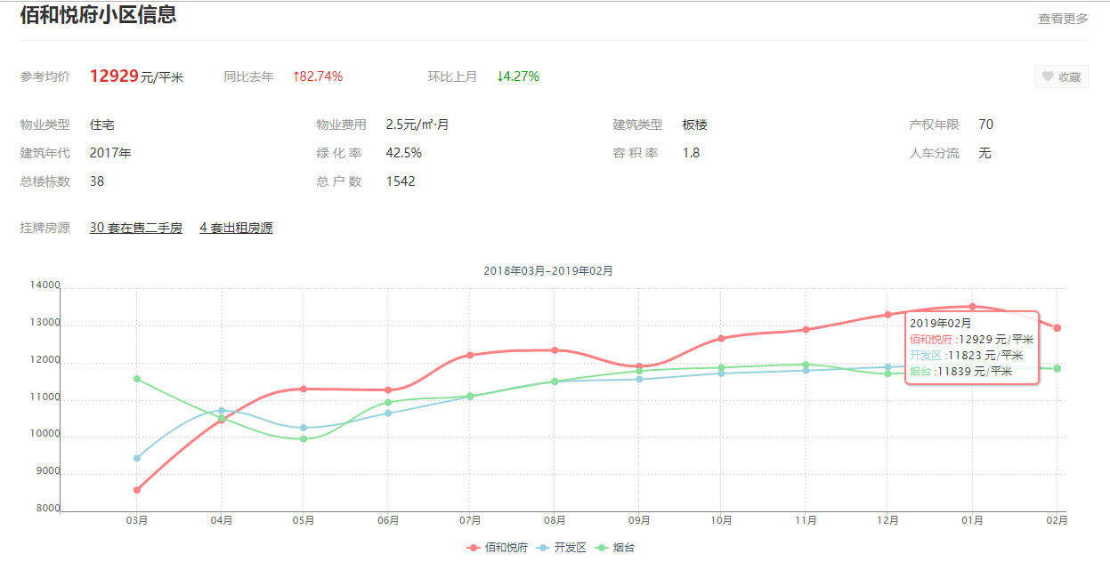Image resolution: width=1110 pixels, height=562 pixels.
Task: Click the 物业类型 住宅 value
Action: [x=102, y=124]
